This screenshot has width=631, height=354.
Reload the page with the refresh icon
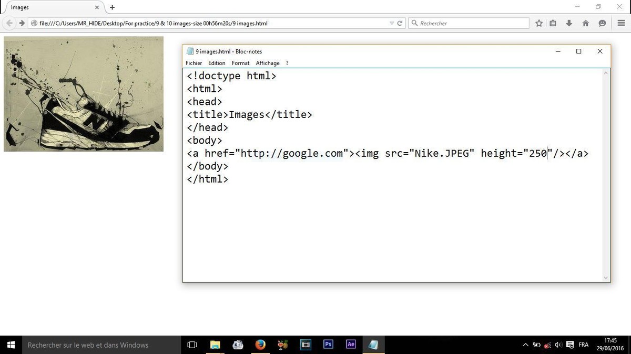coord(400,23)
